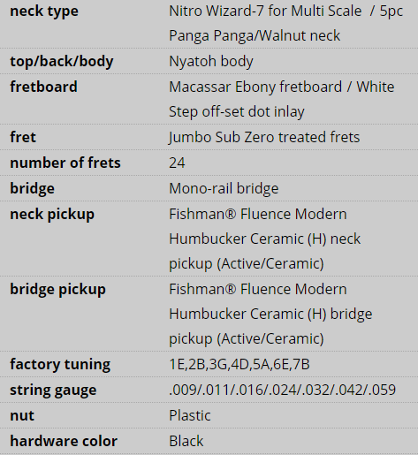Screen dimensions: 418x455
Task: Select 'Mono-rail bridge' value text
Action: tap(224, 188)
